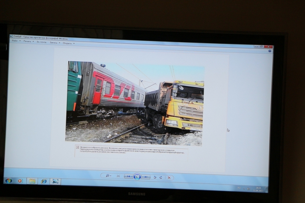
Task: Click Эл. почта in the toolbar
Action: pos(41,42)
